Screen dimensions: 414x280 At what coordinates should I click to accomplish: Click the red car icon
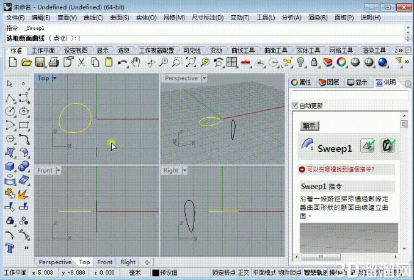coord(245,62)
